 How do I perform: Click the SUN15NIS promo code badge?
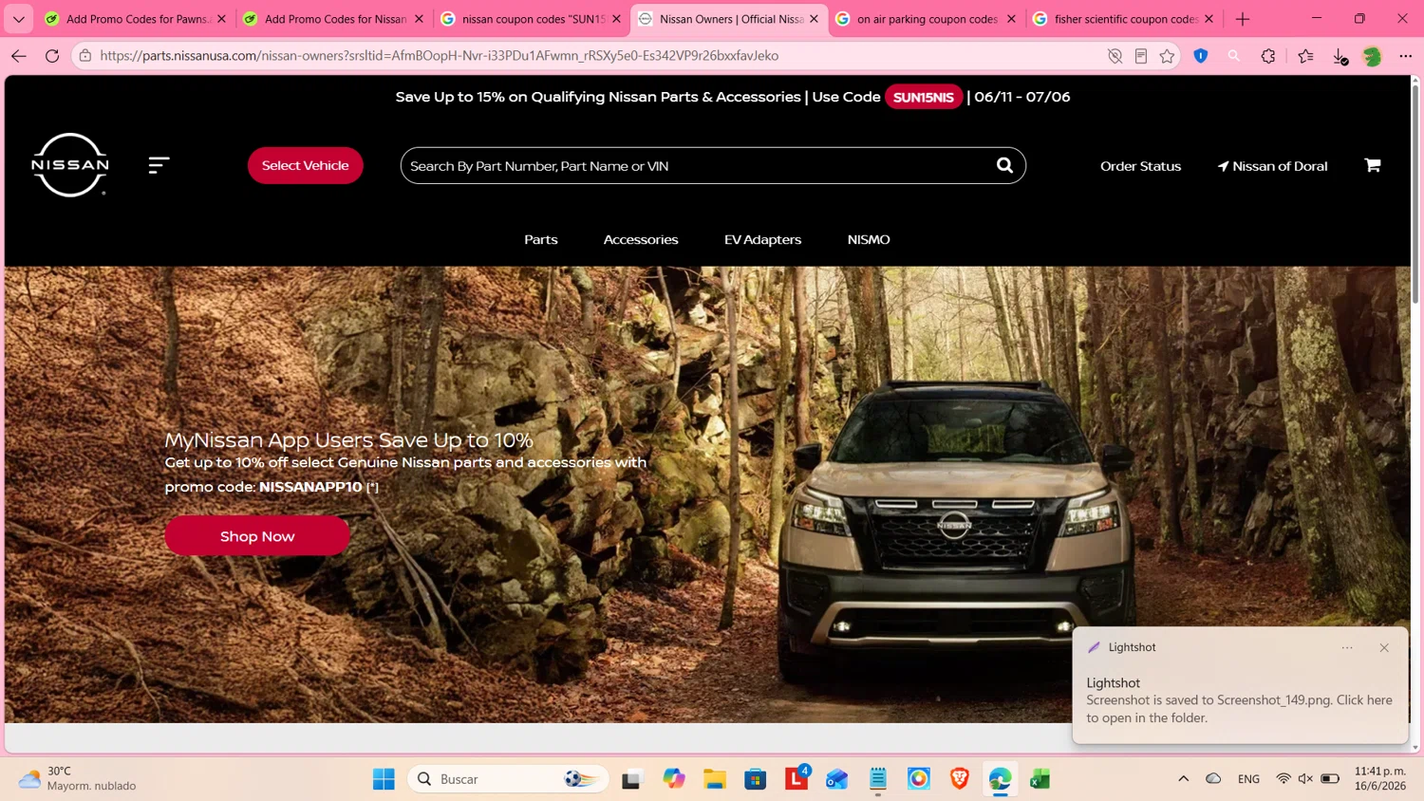tap(924, 97)
